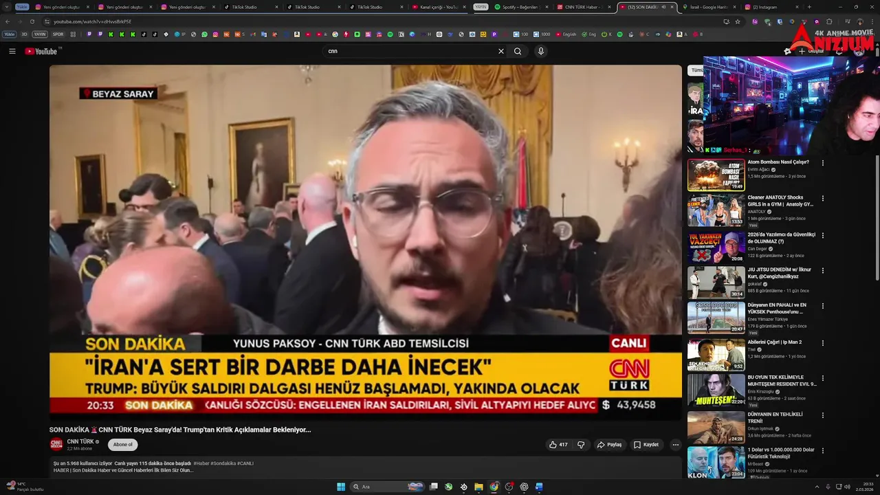Click the #Haber hashtag link
Viewport: 880px width, 495px height.
click(201, 463)
